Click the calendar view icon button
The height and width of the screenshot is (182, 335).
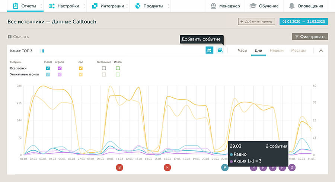click(209, 51)
